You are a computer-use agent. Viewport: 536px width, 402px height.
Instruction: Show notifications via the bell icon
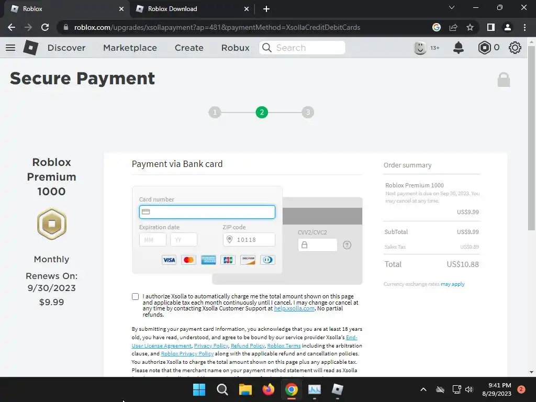(459, 48)
